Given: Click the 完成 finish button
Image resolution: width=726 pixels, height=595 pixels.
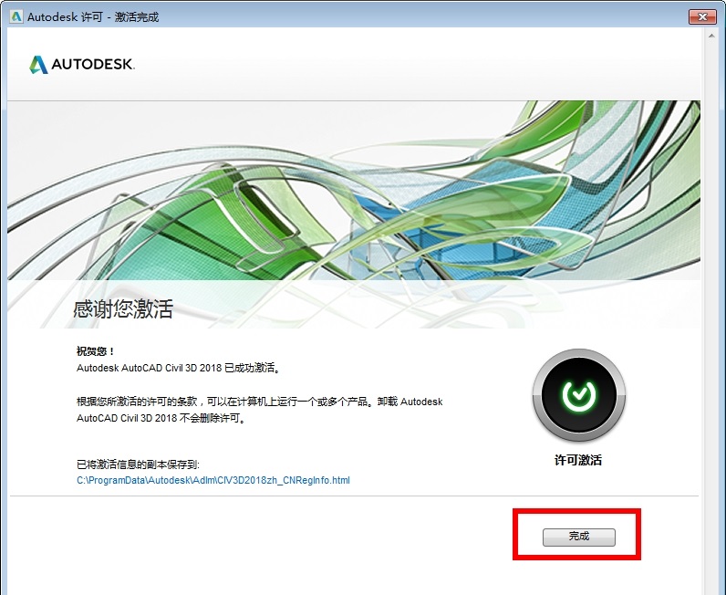Looking at the screenshot, I should click(579, 537).
